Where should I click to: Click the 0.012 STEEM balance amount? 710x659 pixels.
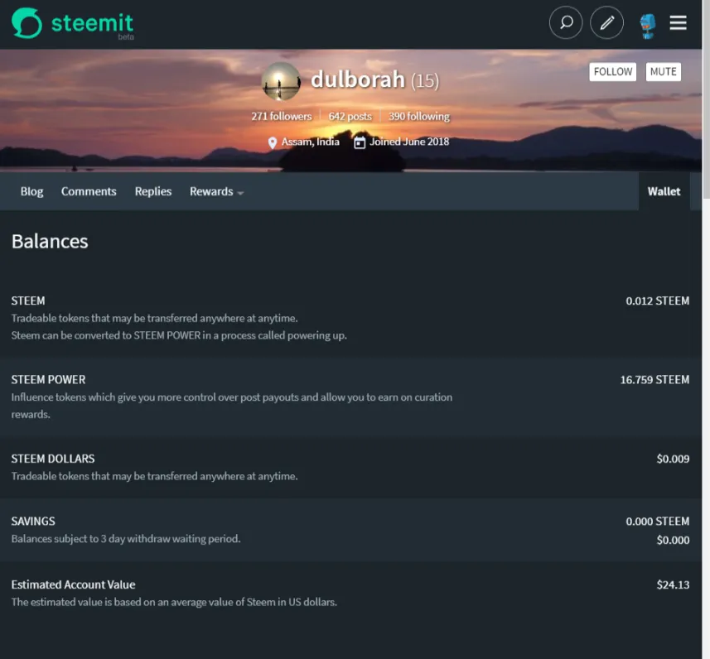[x=657, y=301]
